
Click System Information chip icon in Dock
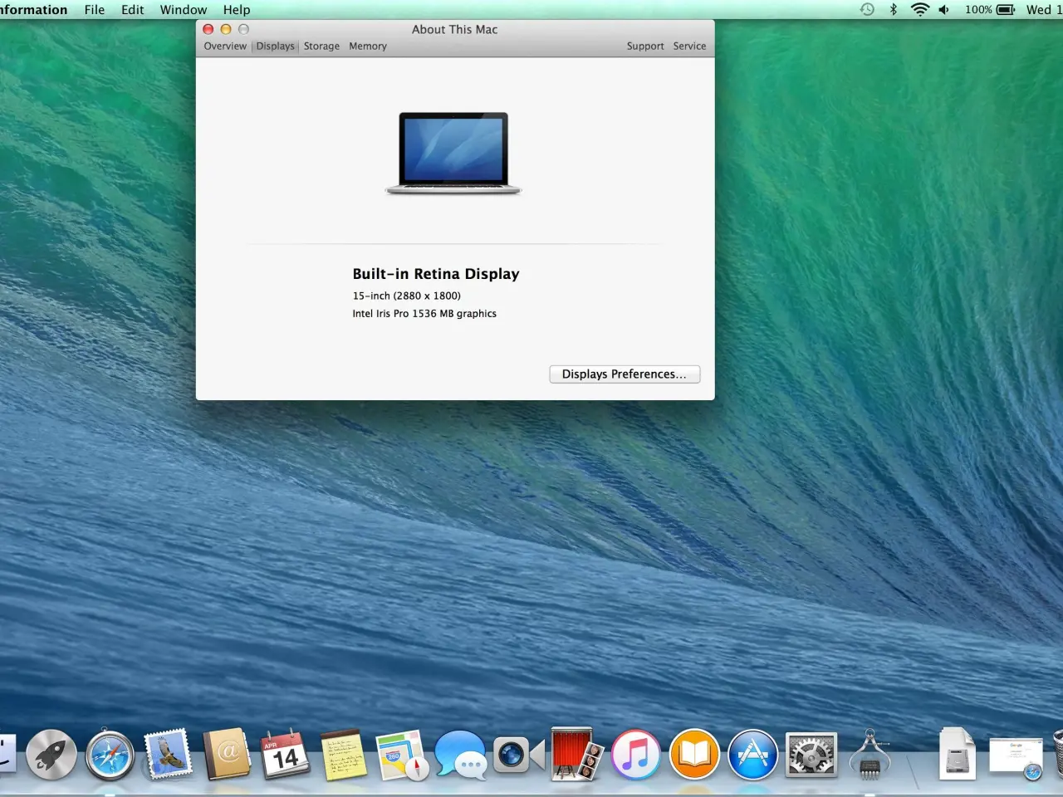[x=870, y=755]
